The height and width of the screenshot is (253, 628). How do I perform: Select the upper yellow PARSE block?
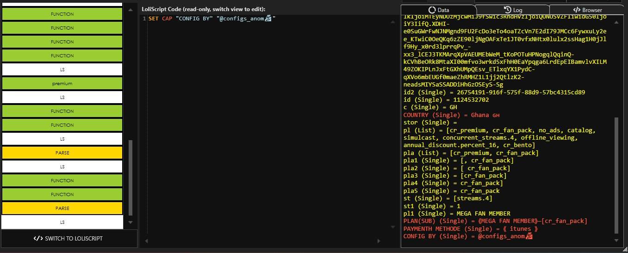click(62, 153)
